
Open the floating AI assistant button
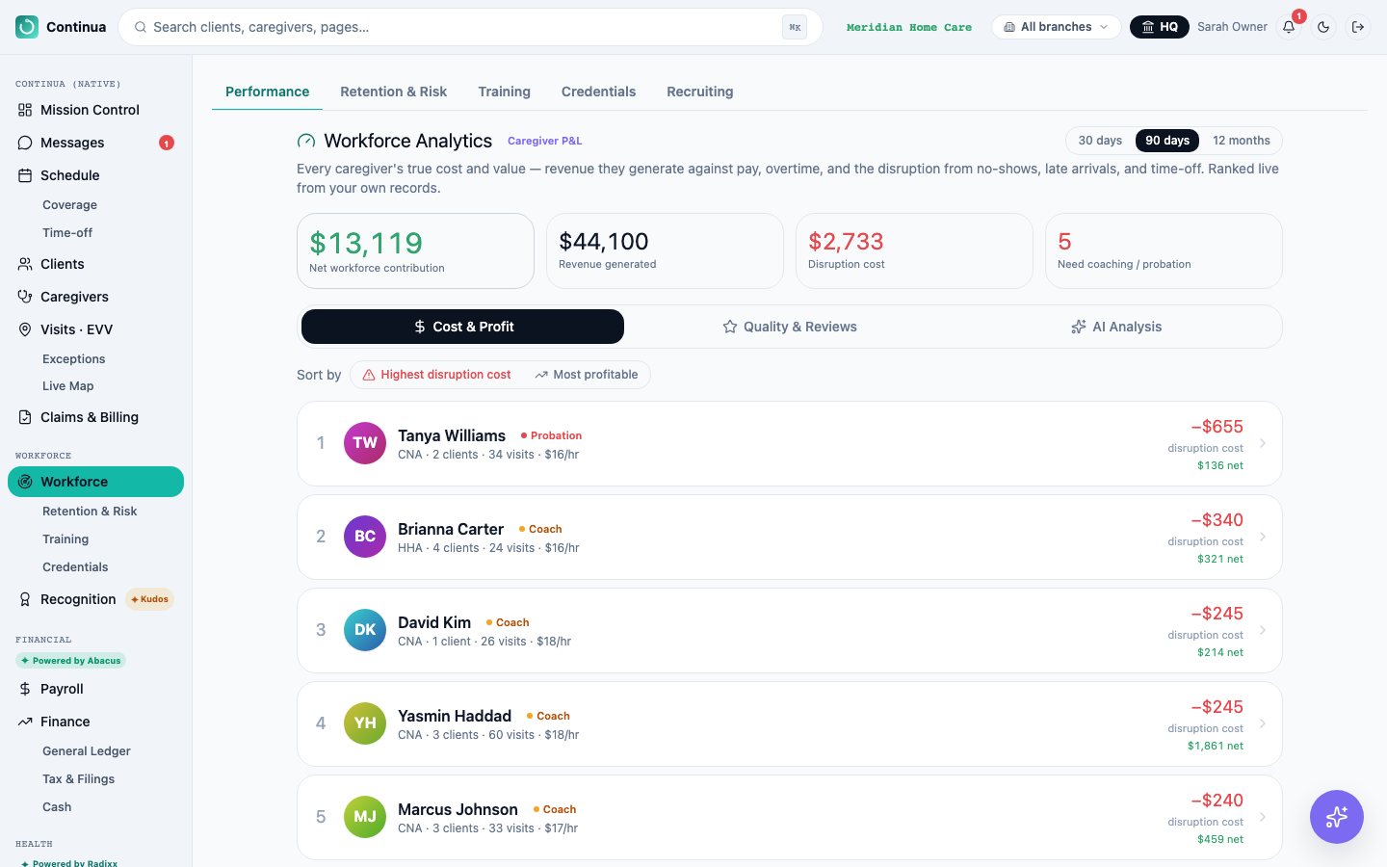[x=1337, y=817]
